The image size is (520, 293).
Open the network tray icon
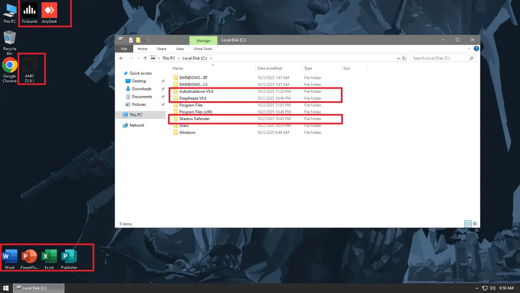click(x=485, y=288)
